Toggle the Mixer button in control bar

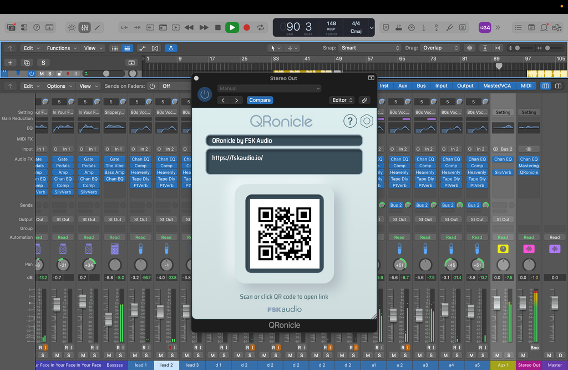click(x=85, y=28)
